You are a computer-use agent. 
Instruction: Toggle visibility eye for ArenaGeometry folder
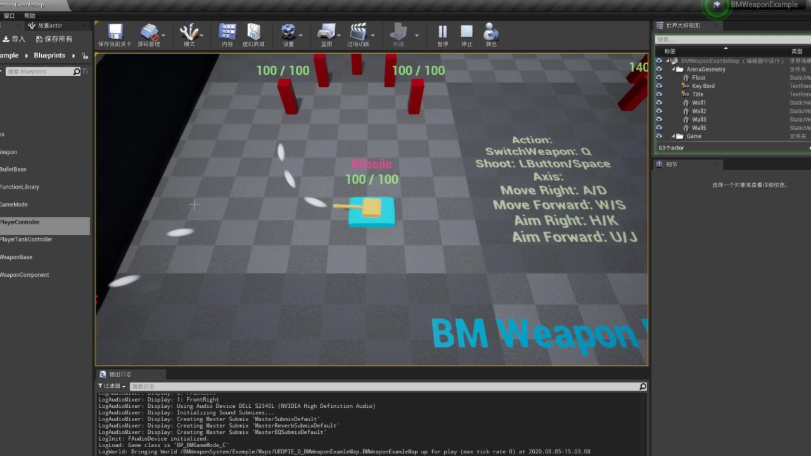(x=659, y=70)
